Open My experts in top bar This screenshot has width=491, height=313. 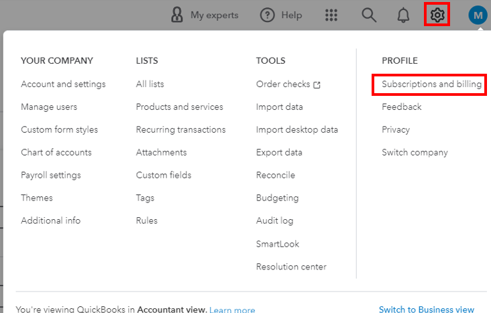click(205, 15)
